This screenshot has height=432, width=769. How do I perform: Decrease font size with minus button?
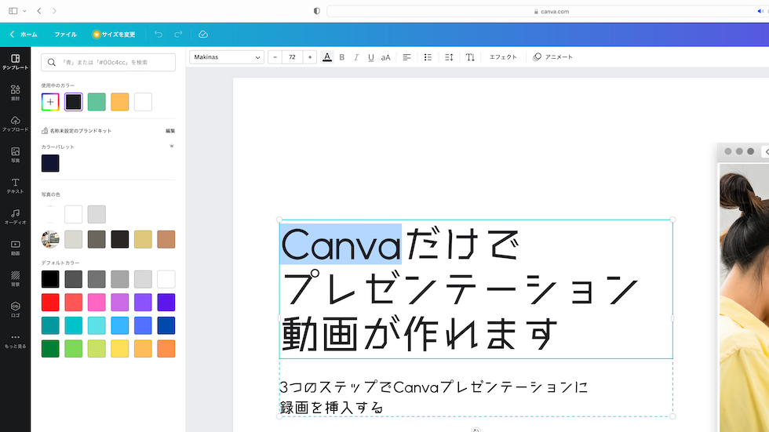pos(275,57)
